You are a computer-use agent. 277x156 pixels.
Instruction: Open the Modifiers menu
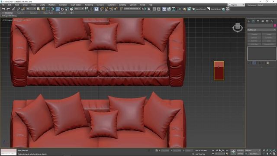click(x=52, y=5)
